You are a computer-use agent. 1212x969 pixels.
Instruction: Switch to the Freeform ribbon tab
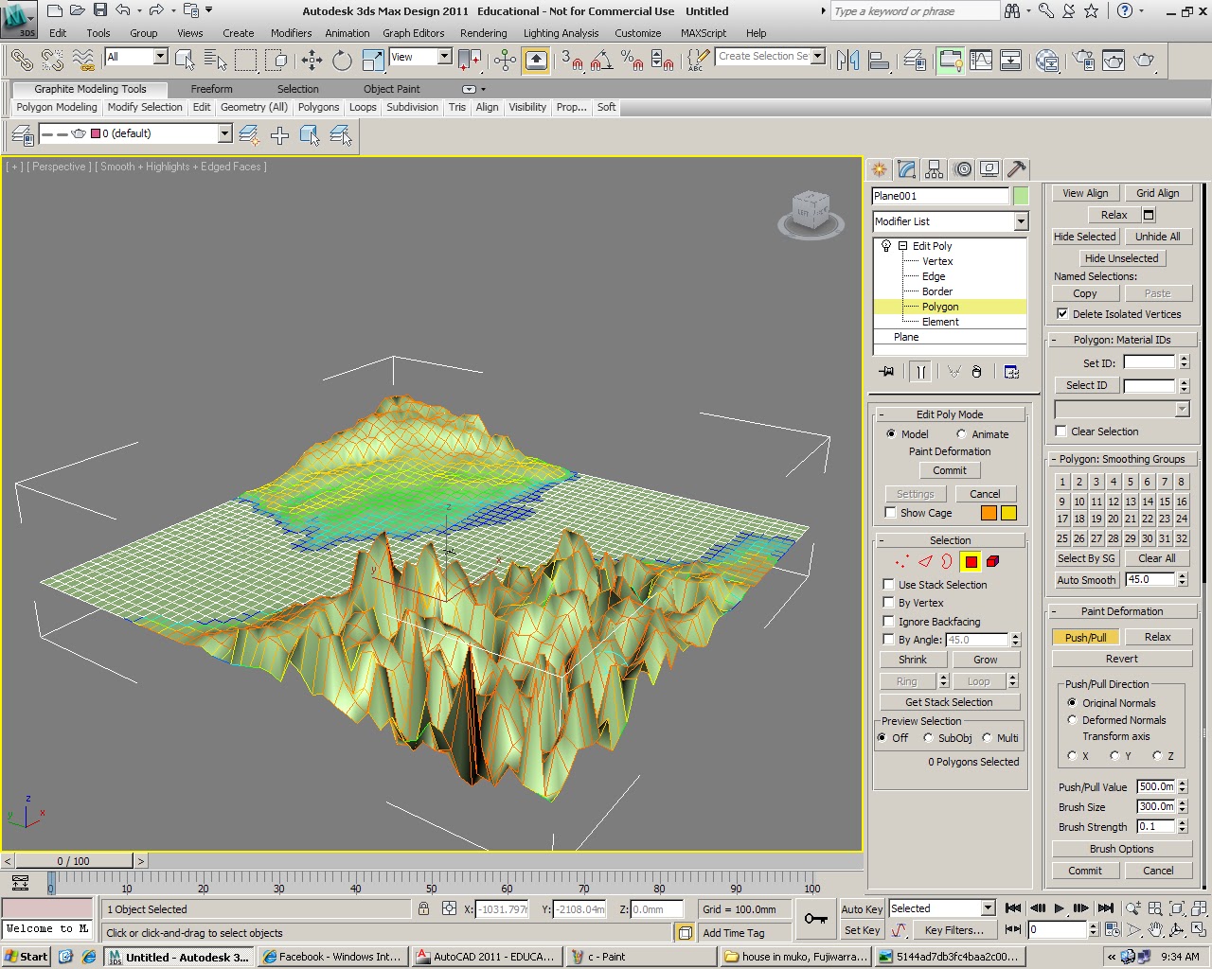[211, 89]
